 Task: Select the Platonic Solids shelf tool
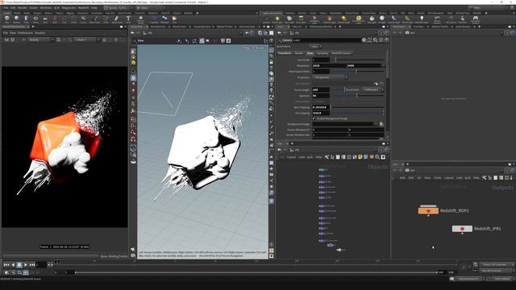point(140,19)
